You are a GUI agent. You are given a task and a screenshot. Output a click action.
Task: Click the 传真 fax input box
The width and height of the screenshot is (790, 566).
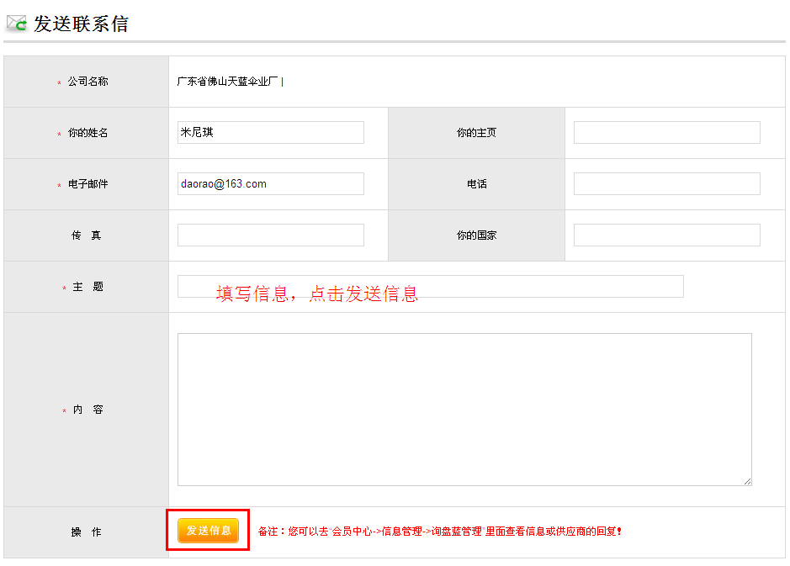[269, 235]
